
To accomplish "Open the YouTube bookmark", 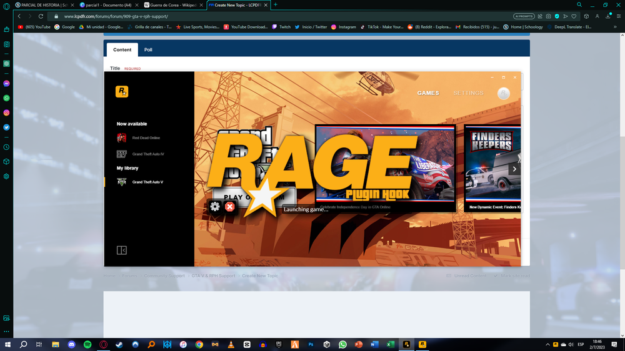I will pos(34,27).
